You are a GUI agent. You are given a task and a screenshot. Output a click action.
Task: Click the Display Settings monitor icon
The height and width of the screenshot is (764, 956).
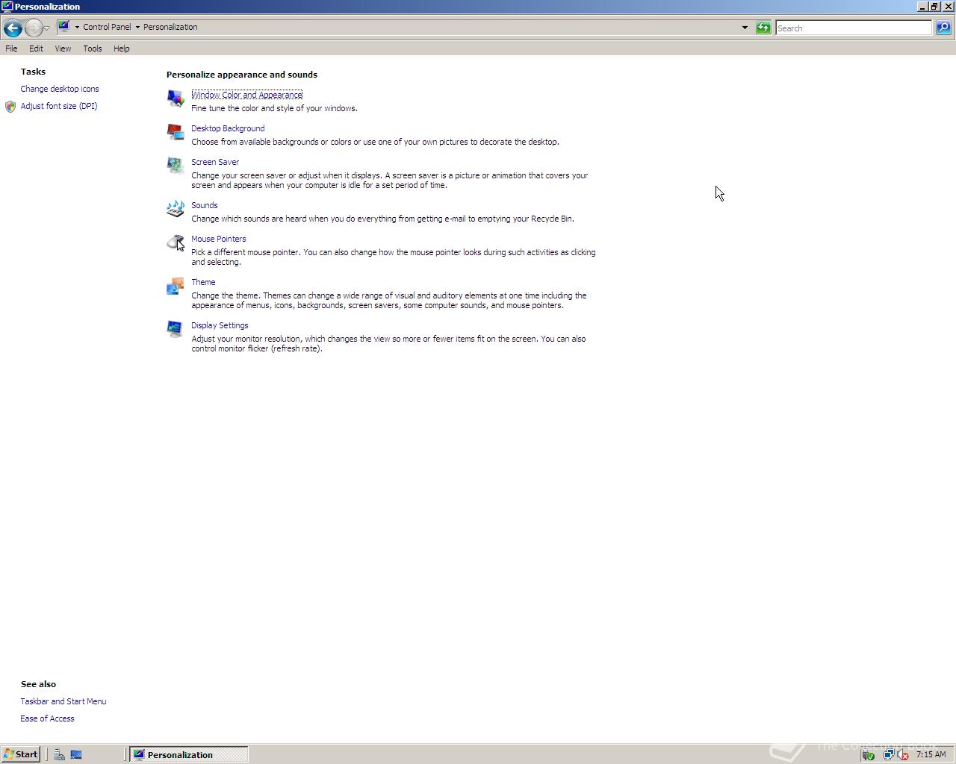tap(176, 329)
